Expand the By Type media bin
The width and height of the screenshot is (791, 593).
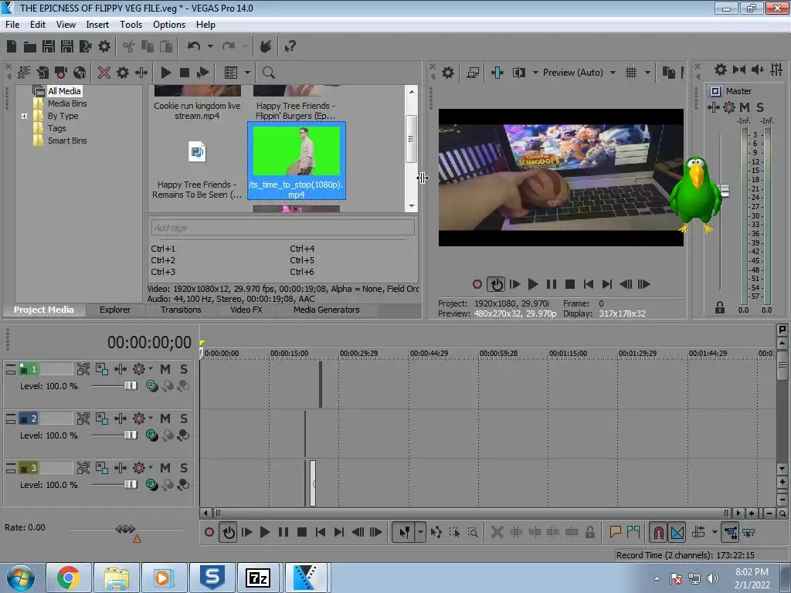point(24,116)
